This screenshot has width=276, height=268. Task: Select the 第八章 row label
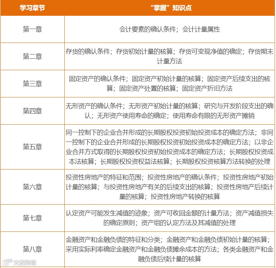(x=33, y=249)
